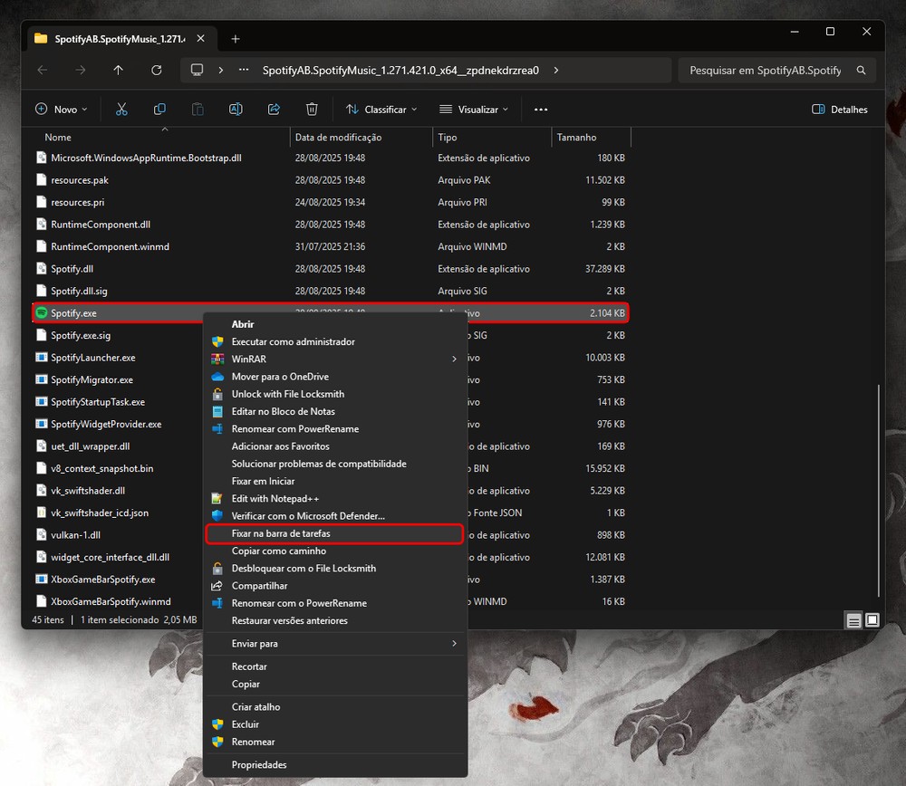
Task: Open a new tab with plus button
Action: [x=236, y=39]
